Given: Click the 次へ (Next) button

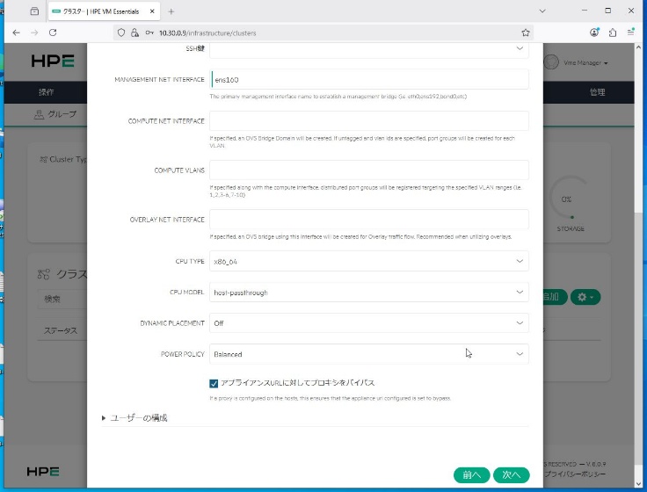Looking at the screenshot, I should (511, 475).
